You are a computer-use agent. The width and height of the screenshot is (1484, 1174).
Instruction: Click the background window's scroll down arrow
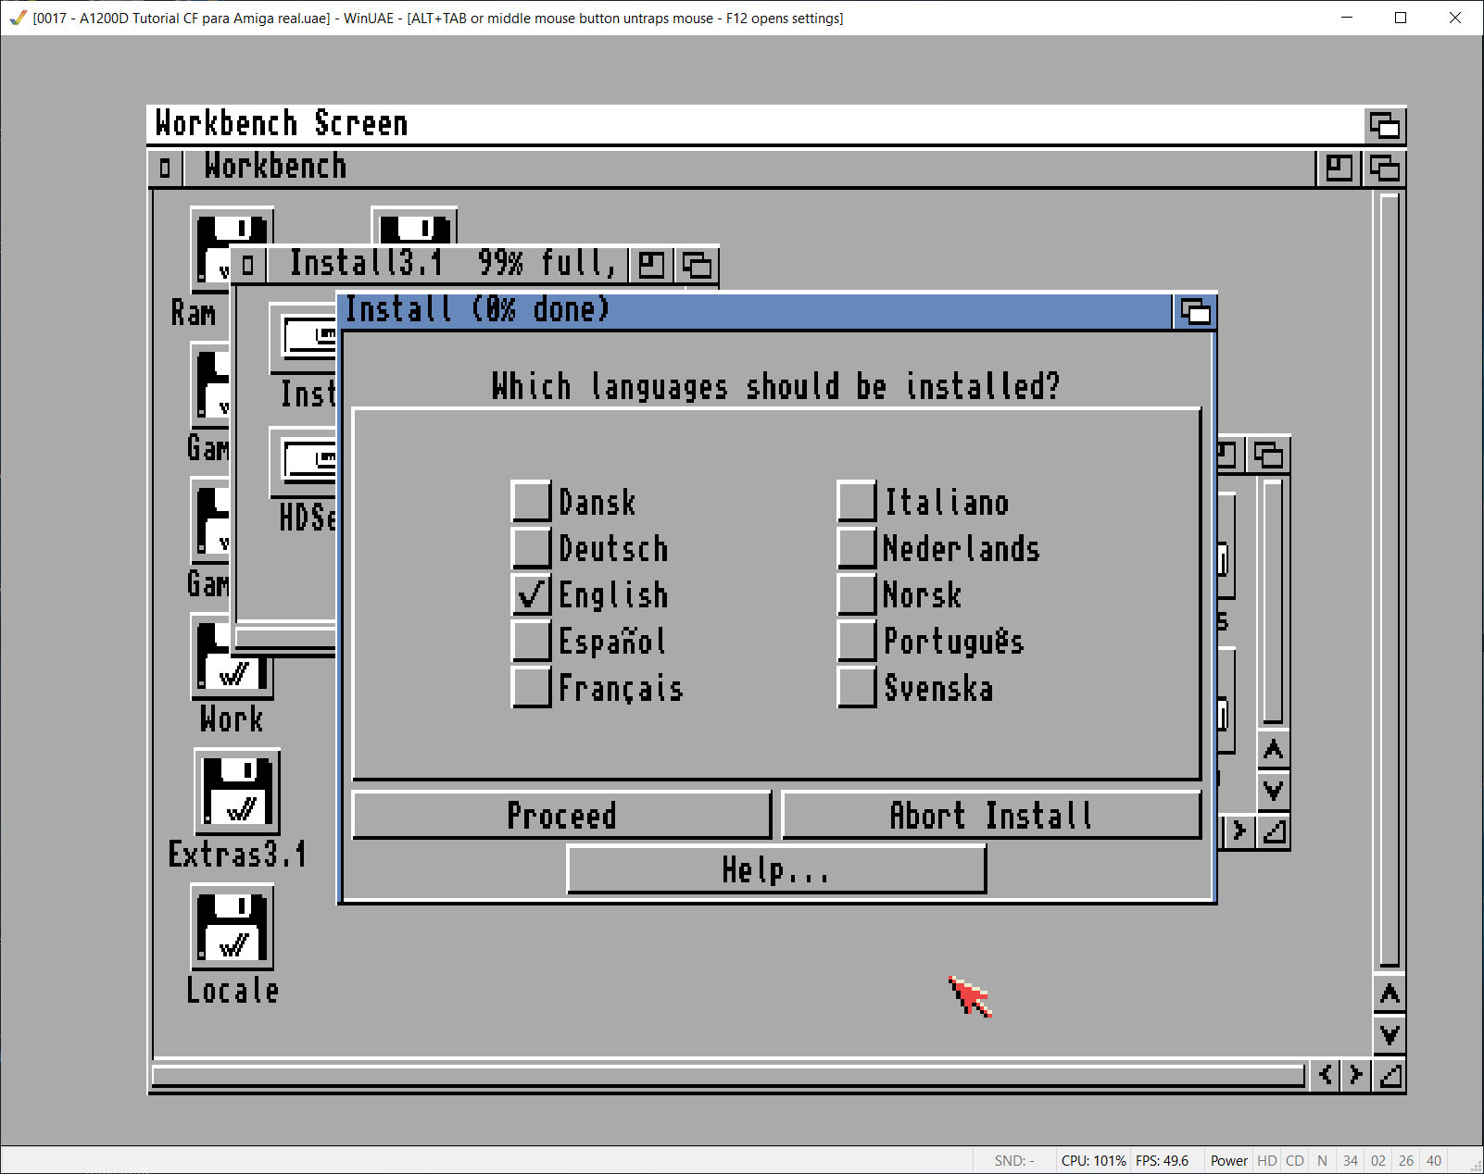point(1274,790)
